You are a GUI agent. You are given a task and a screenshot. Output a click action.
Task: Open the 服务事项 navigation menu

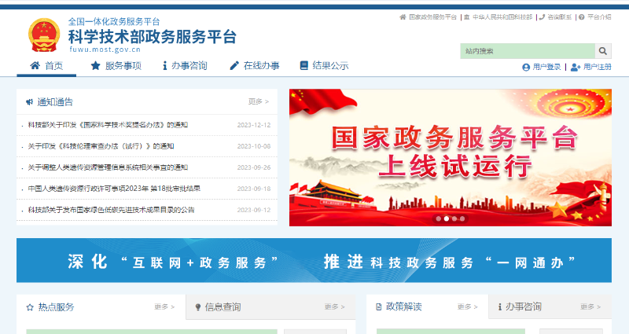click(x=116, y=66)
